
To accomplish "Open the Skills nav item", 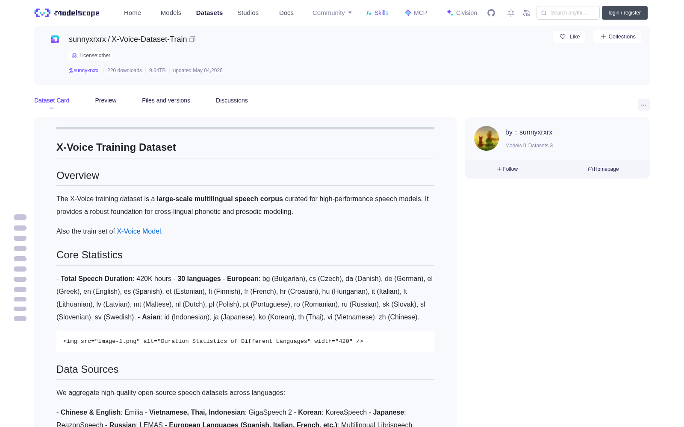I will click(x=377, y=13).
